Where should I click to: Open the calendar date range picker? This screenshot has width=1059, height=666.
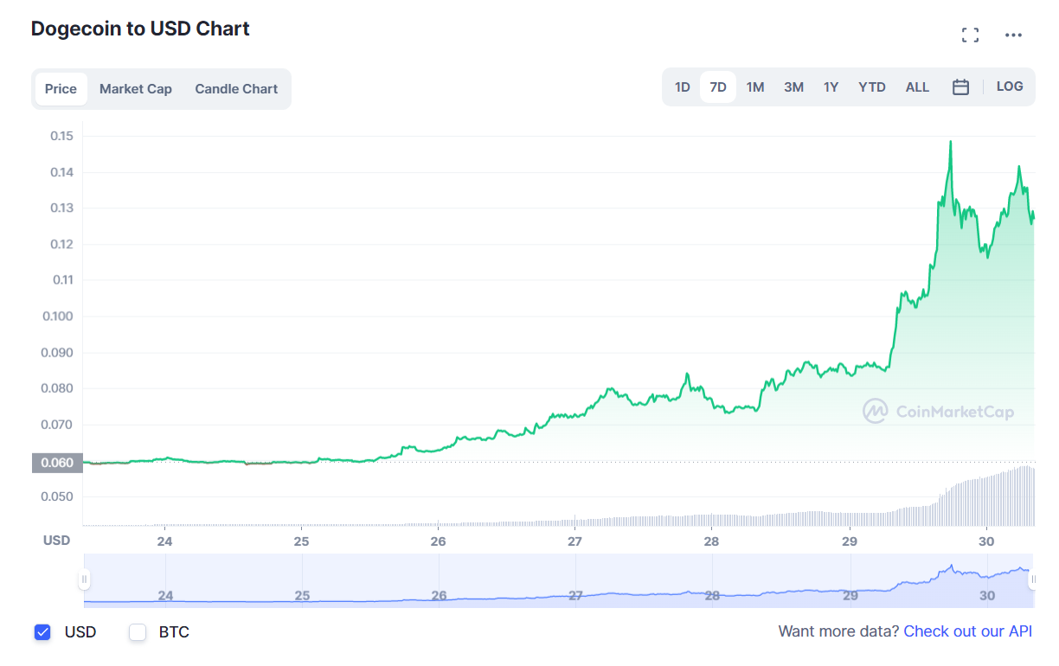coord(960,87)
